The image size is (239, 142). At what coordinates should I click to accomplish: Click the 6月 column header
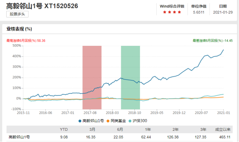coord(120,130)
